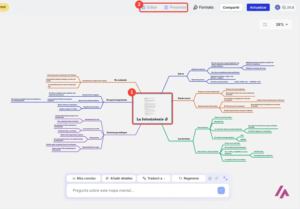Click the blue Actualizar button

(x=258, y=8)
